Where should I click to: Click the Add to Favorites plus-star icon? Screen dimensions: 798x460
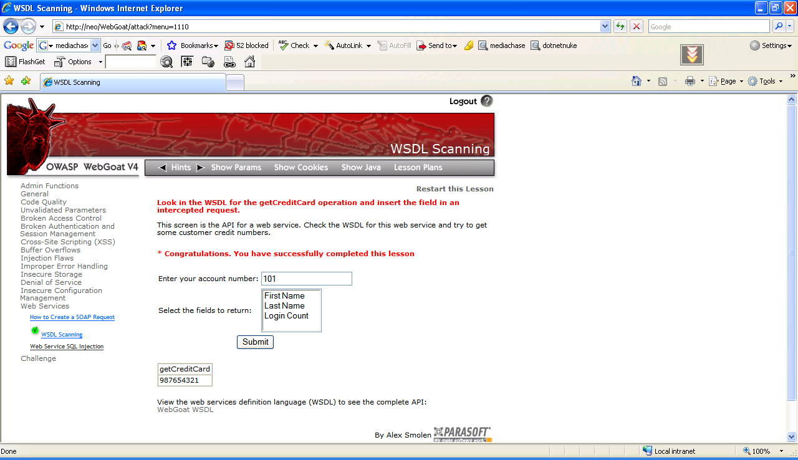[26, 81]
